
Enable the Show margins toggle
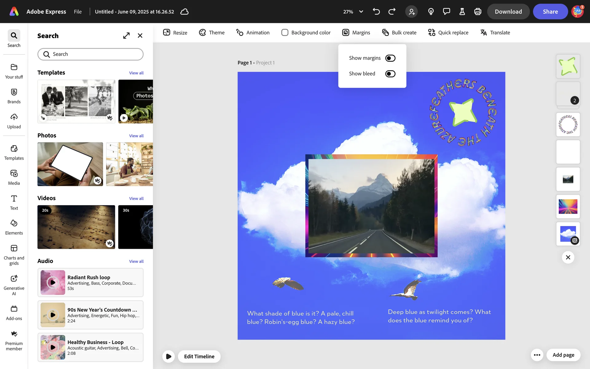390,58
